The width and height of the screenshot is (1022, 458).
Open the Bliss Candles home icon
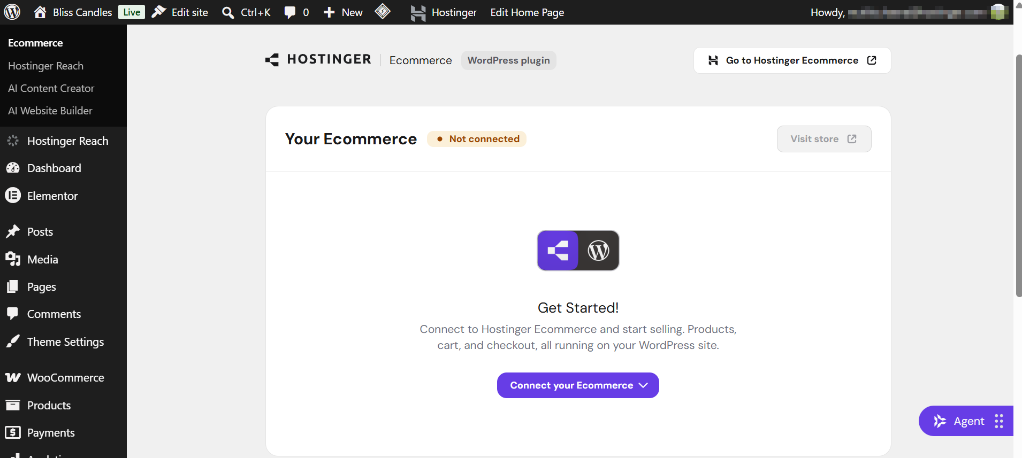click(40, 12)
